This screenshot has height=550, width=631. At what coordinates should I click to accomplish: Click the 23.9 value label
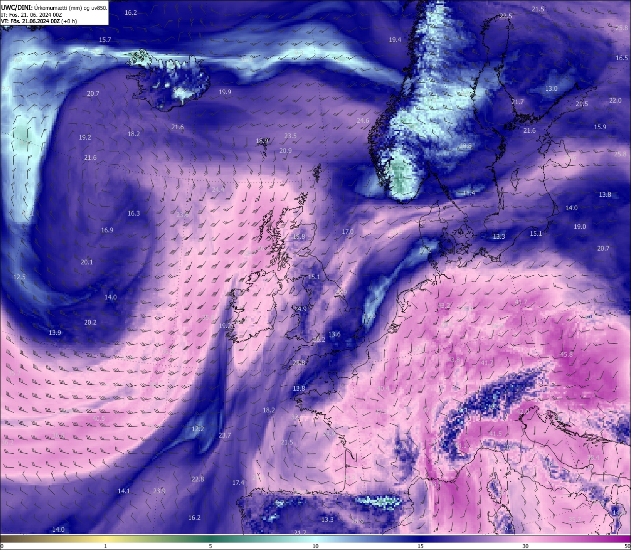coord(159,491)
